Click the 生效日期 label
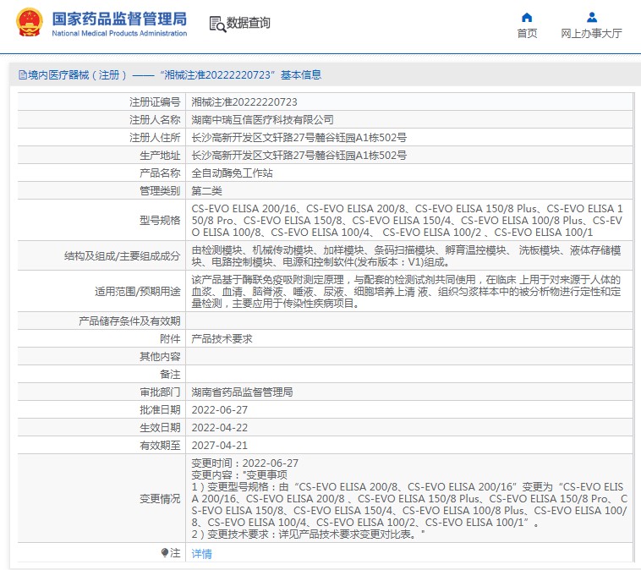Screen dimensions: 641x570 pos(160,428)
